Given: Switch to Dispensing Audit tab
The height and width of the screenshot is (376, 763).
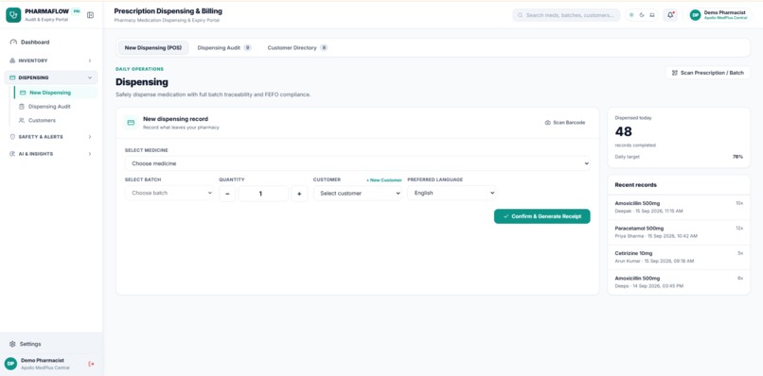Looking at the screenshot, I should pos(224,47).
